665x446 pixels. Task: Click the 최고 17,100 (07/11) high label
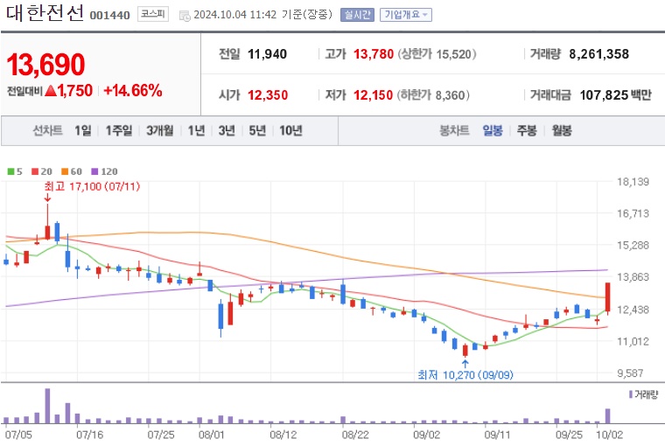click(92, 186)
